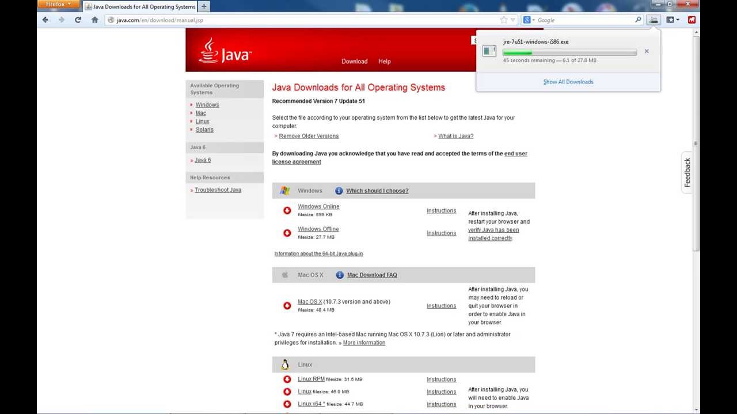Click the jre-7u51-windows-i586.exe file icon

pyautogui.click(x=489, y=51)
